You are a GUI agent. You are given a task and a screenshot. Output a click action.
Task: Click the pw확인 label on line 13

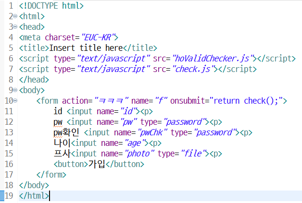(x=66, y=132)
